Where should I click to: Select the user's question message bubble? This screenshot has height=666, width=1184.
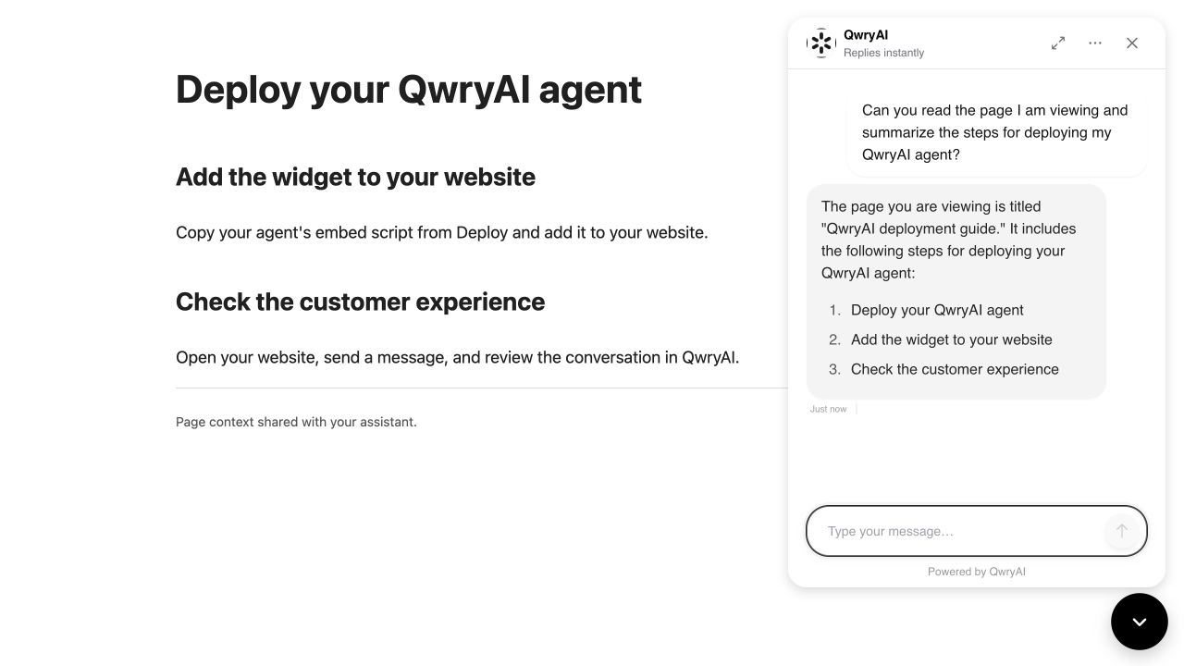tap(997, 132)
